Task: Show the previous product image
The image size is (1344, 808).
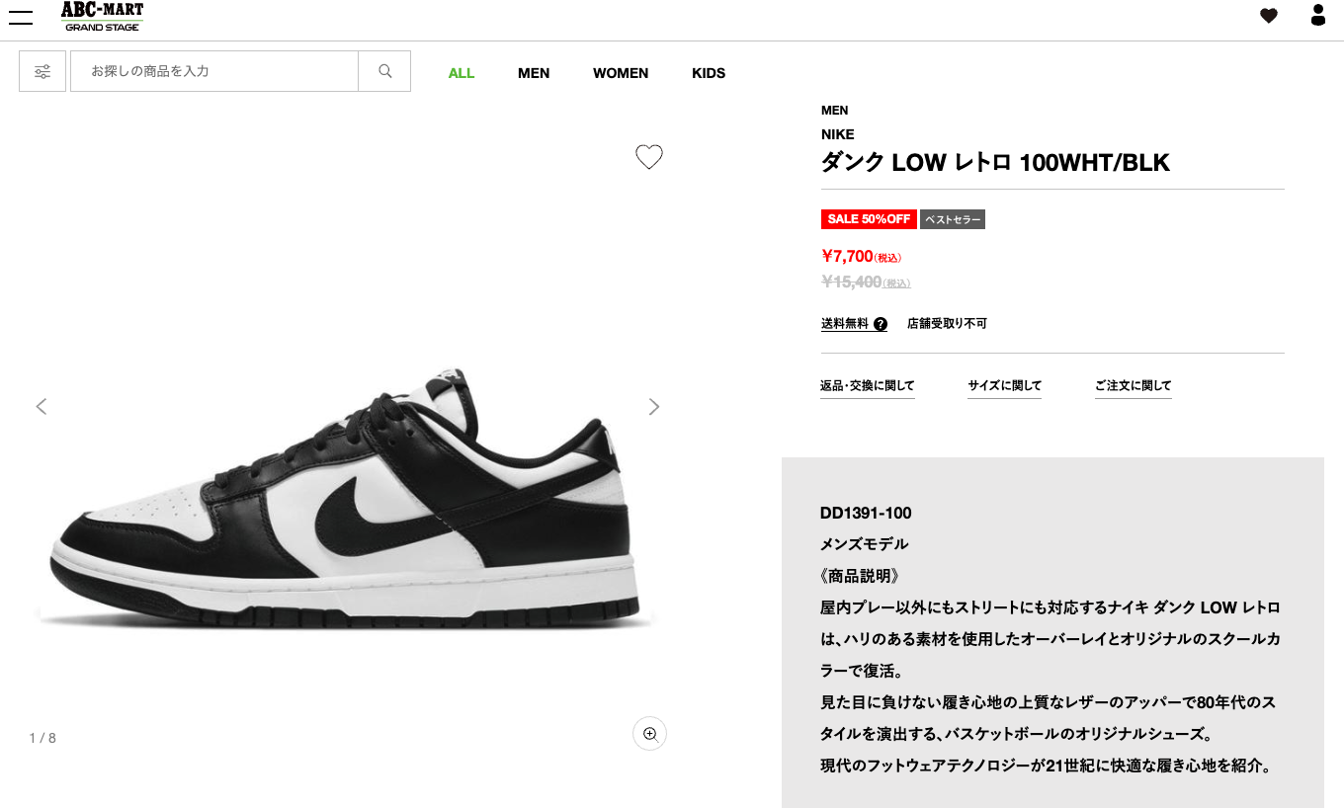Action: tap(42, 407)
